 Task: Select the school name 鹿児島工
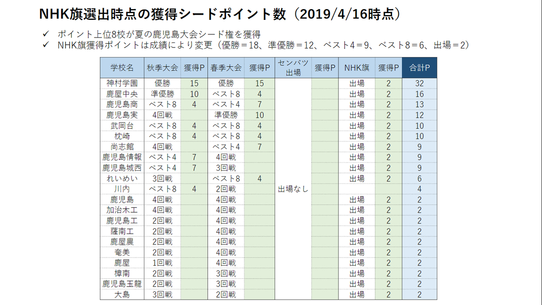pyautogui.click(x=122, y=221)
